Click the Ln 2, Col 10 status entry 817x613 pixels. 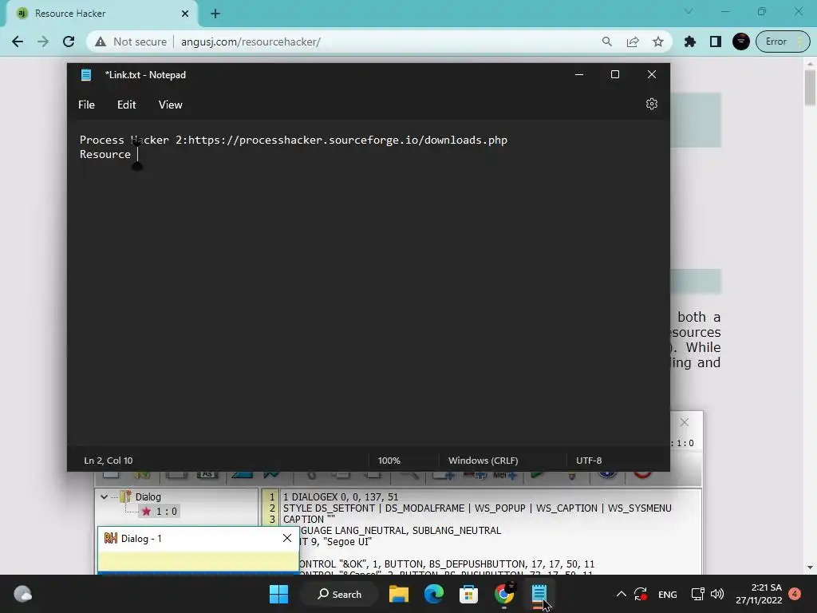(109, 461)
